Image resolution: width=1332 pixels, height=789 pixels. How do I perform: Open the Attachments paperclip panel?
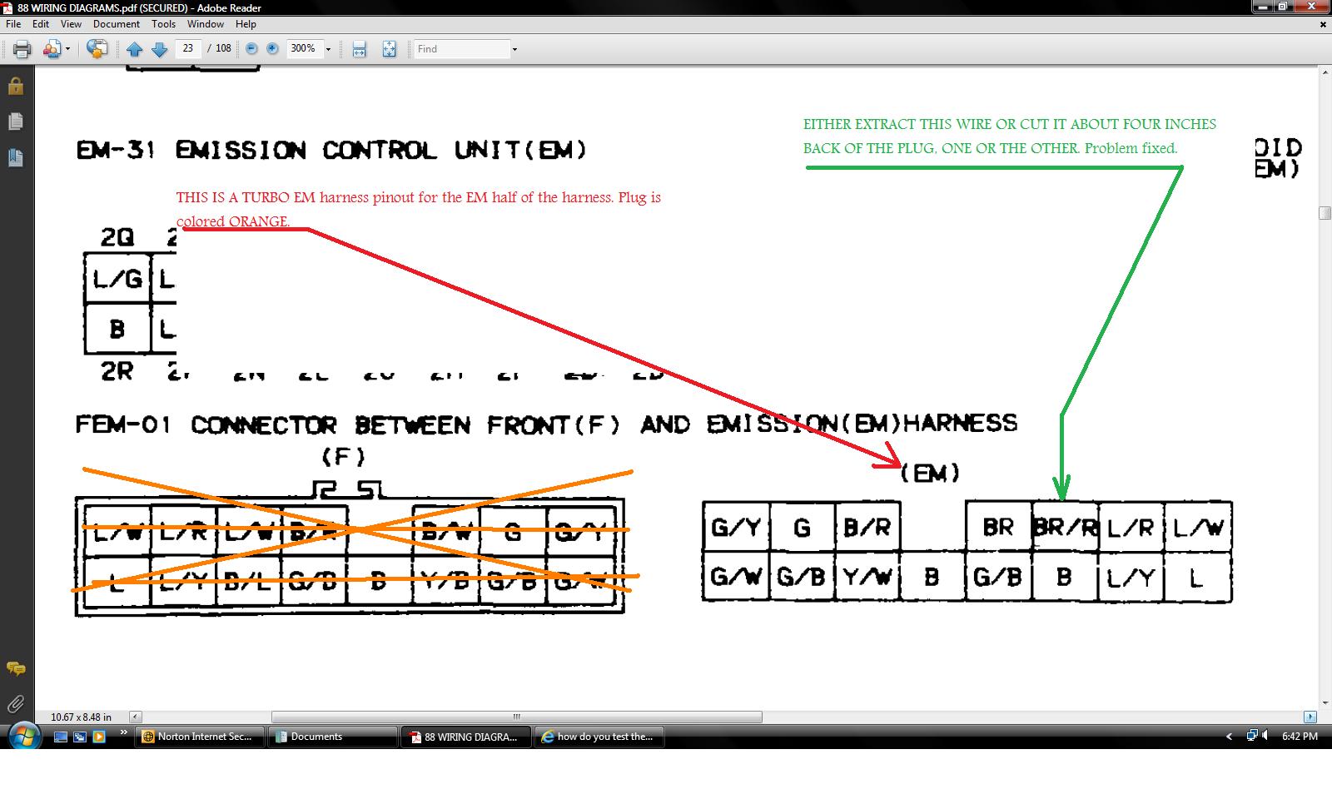[15, 704]
